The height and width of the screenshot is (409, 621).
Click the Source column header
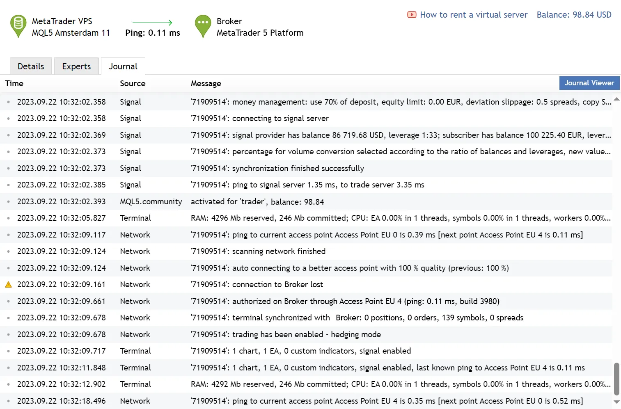click(x=133, y=83)
